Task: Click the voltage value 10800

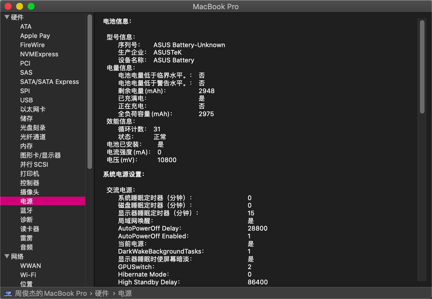Action: (167, 160)
